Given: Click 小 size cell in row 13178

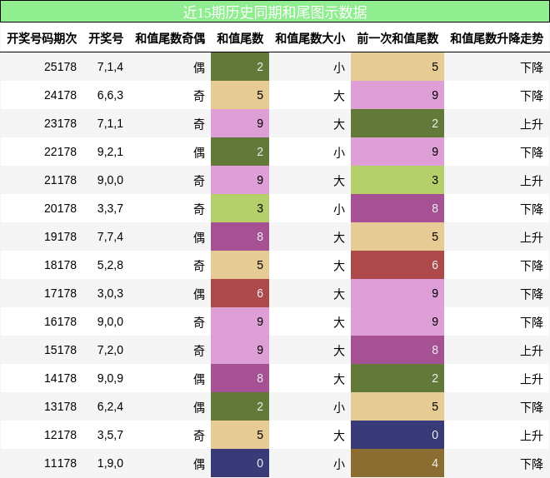Looking at the screenshot, I should [x=339, y=407].
